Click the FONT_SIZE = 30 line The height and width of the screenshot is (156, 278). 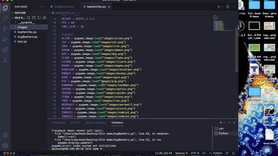(x=73, y=26)
